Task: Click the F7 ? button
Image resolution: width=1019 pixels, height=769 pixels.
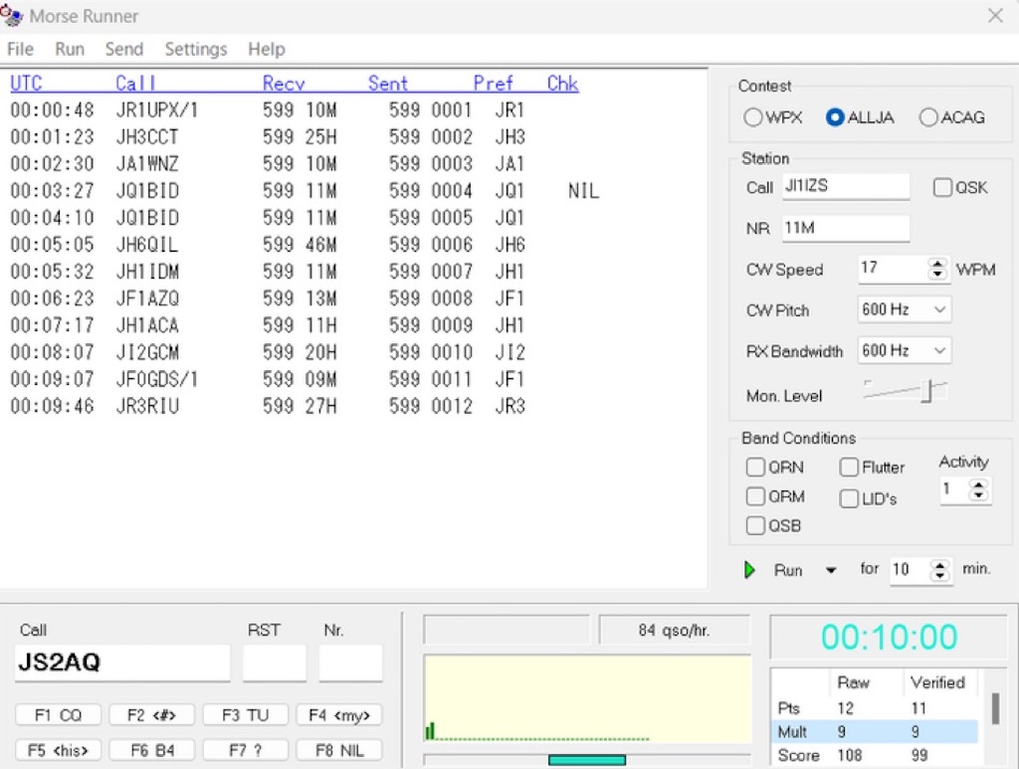Action: 245,750
